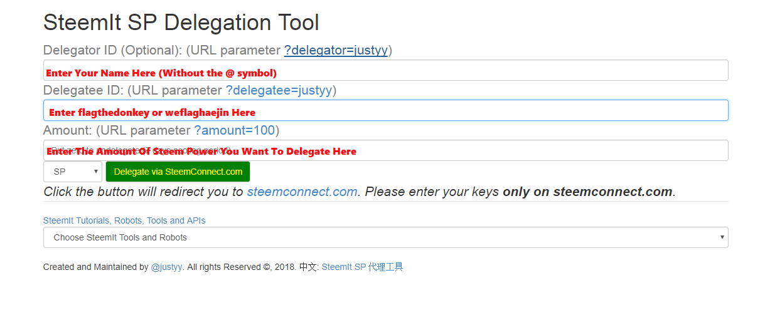Click 'Click the button will redirect you' text

click(x=143, y=192)
